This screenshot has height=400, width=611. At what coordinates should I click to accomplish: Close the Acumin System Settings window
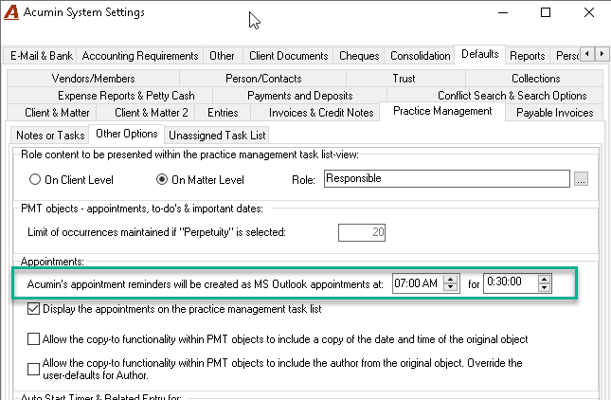click(589, 12)
